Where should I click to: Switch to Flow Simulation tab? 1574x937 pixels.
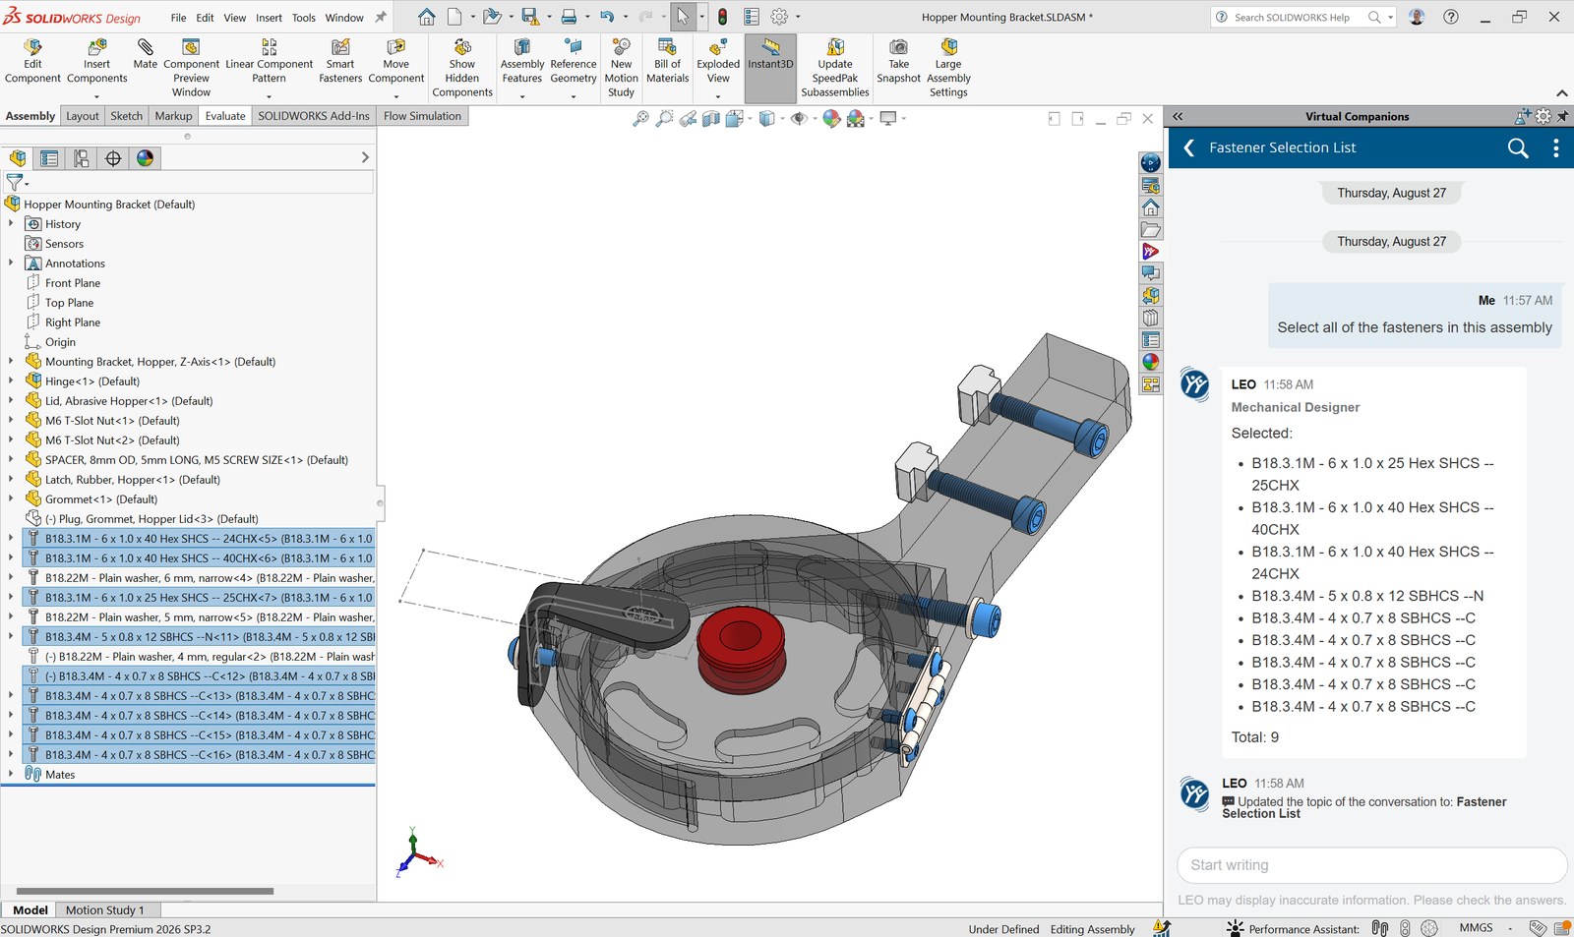pyautogui.click(x=422, y=116)
